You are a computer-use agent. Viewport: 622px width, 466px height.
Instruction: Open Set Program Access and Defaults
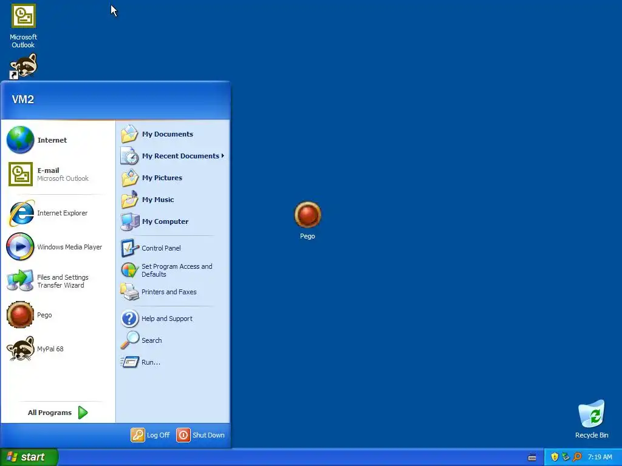[173, 270]
